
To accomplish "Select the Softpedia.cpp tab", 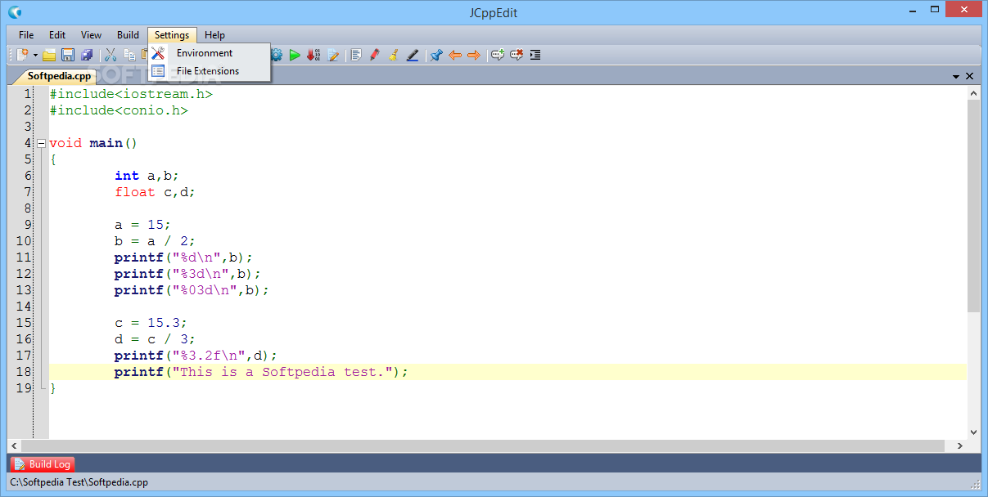I will click(59, 76).
